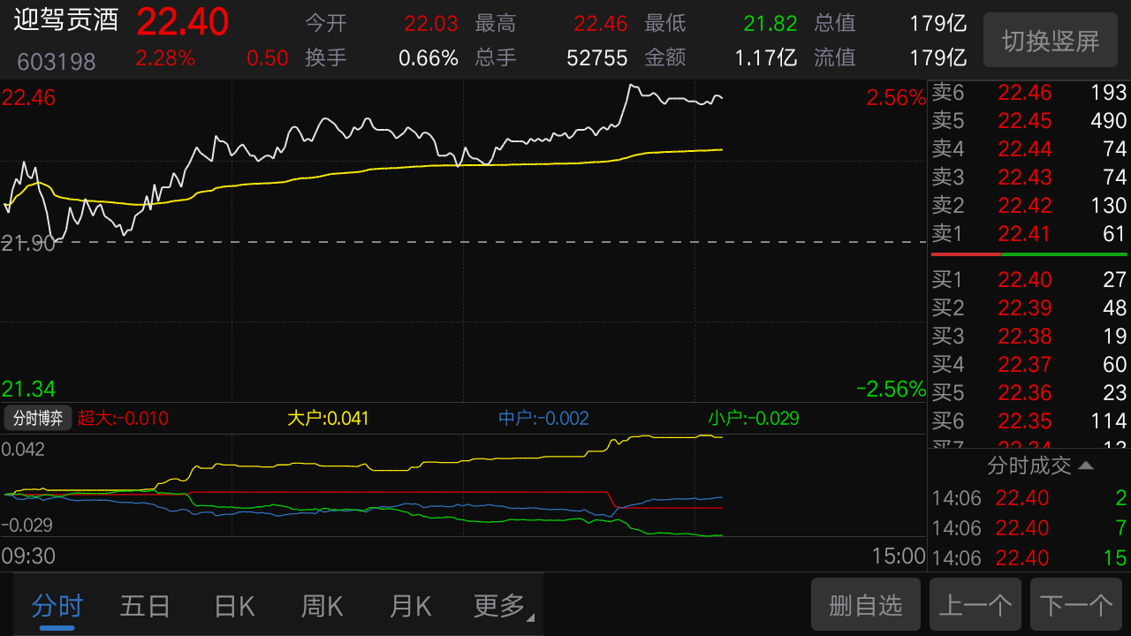This screenshot has height=636, width=1131.
Task: Click 中户:-0.002 legend label
Action: point(543,418)
